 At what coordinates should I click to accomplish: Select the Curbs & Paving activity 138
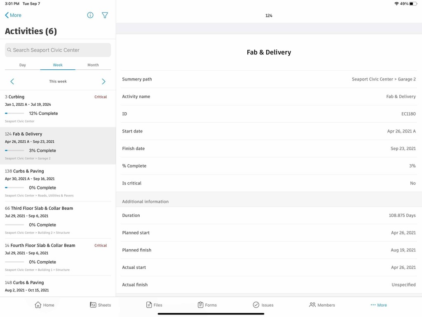(x=25, y=171)
